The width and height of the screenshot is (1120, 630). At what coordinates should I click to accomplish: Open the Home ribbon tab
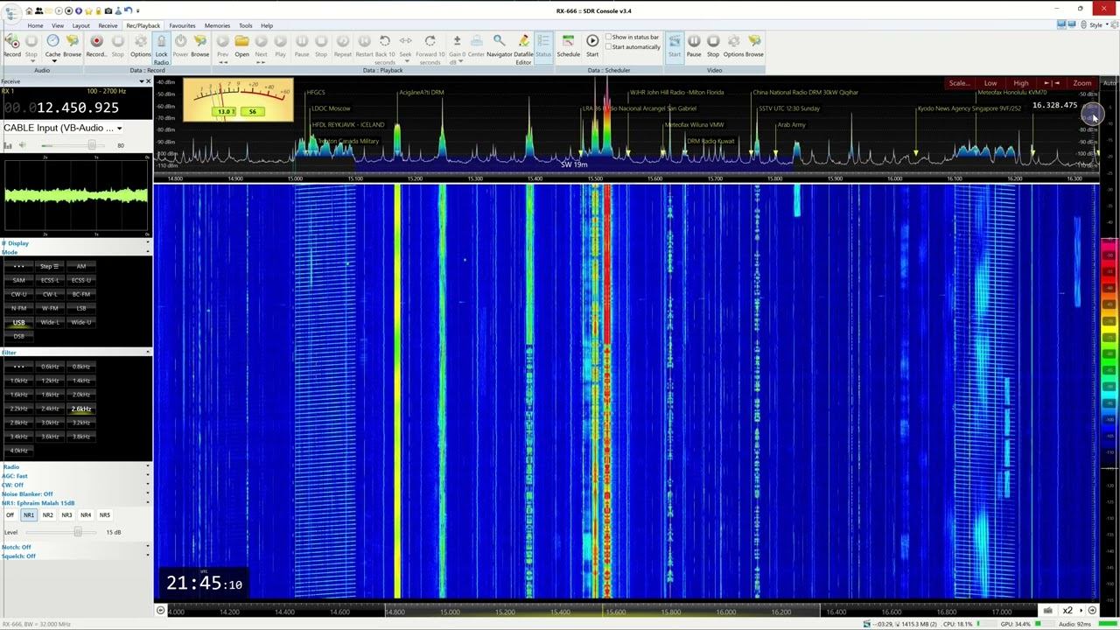pyautogui.click(x=35, y=25)
